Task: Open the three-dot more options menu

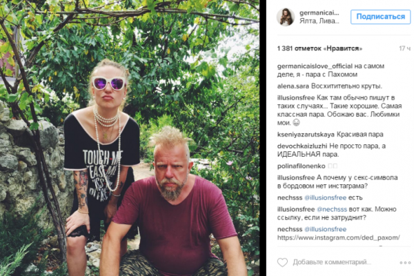Action: pyautogui.click(x=405, y=262)
